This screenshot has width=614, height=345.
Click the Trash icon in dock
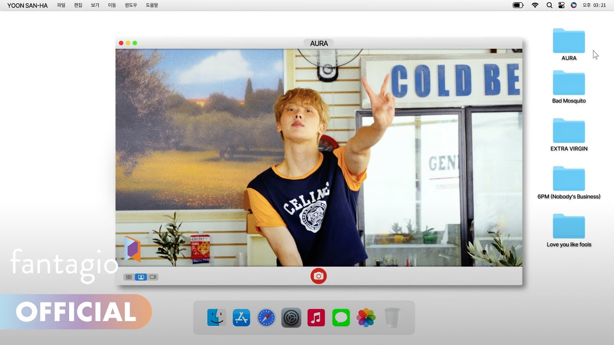pyautogui.click(x=392, y=317)
